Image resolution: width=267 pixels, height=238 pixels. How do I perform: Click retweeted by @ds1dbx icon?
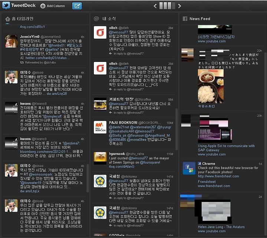(22, 63)
